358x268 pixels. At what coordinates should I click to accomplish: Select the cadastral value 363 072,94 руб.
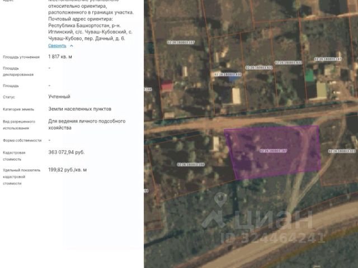tap(66, 152)
